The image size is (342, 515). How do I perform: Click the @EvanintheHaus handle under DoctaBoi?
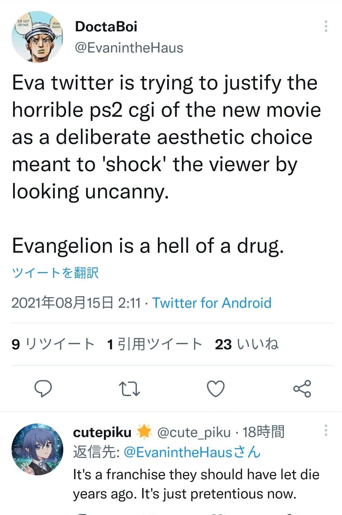[x=129, y=48]
